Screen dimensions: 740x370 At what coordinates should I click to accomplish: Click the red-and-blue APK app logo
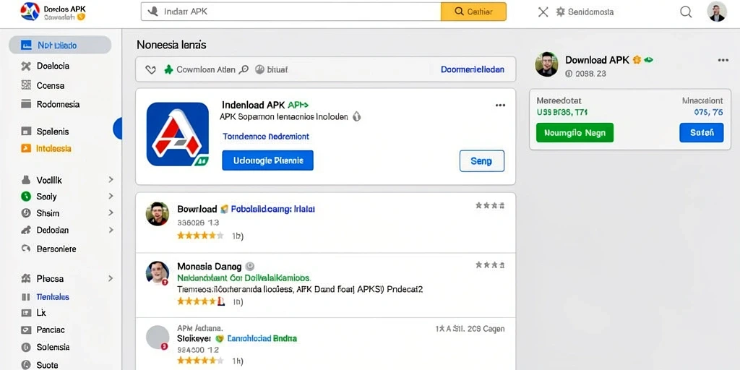click(178, 134)
